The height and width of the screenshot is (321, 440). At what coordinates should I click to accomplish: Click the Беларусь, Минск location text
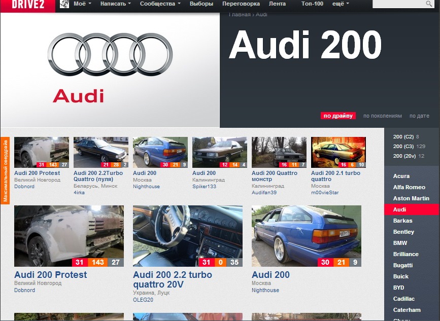[95, 186]
